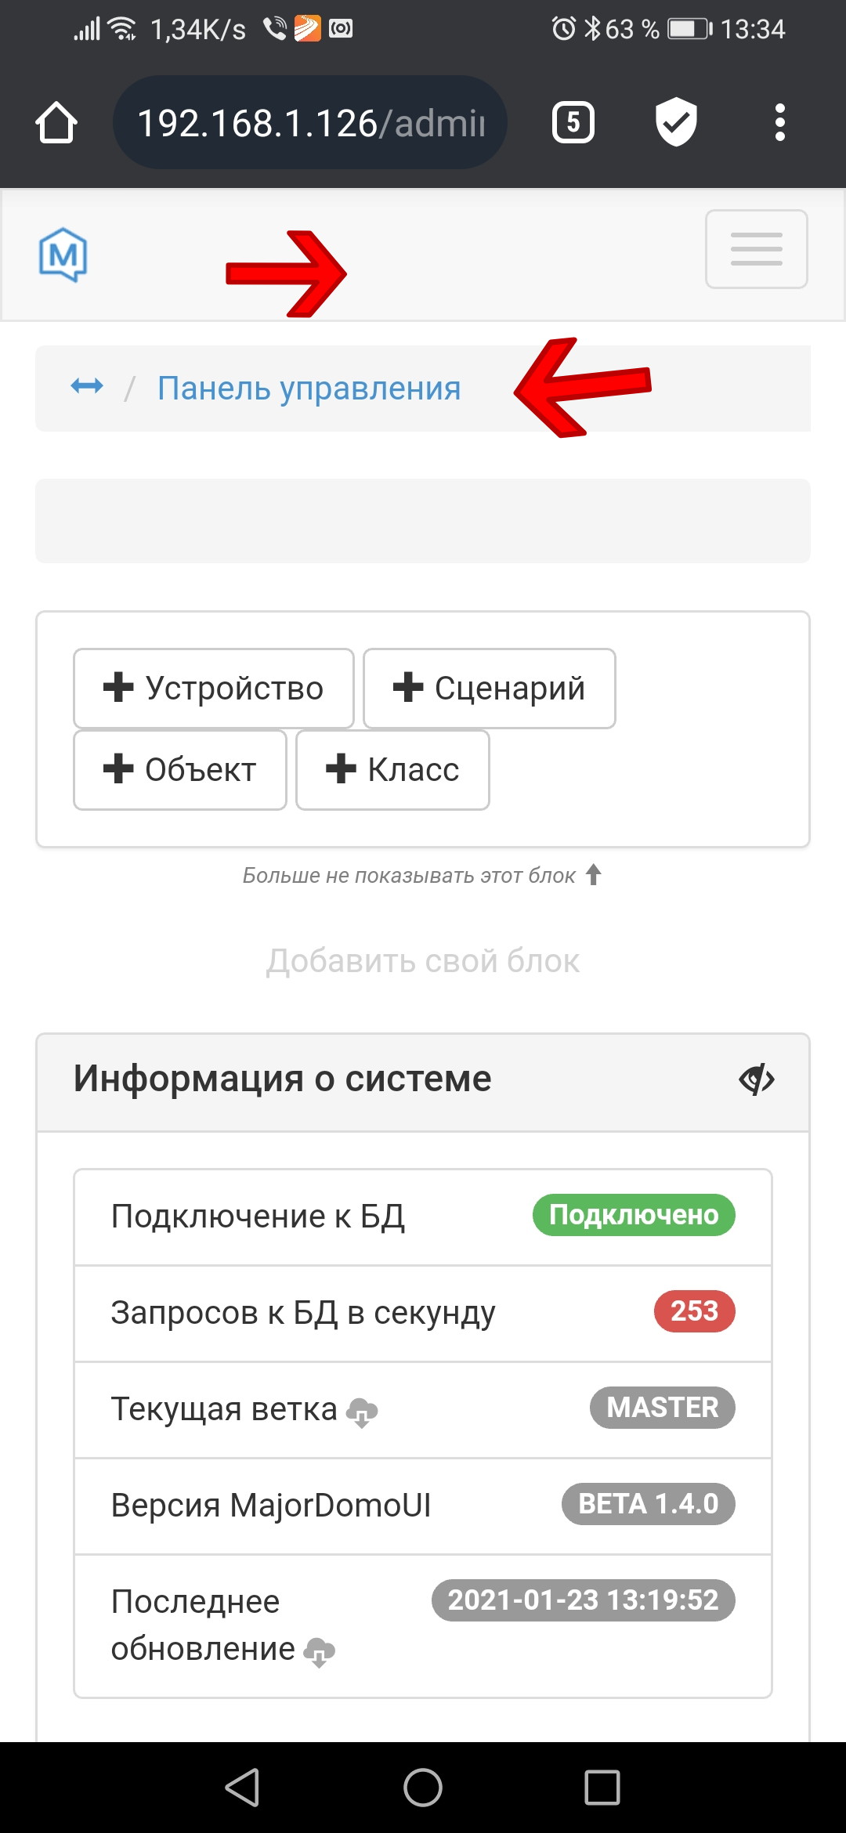Open the hamburger navigation menu
The width and height of the screenshot is (846, 1833).
756,249
